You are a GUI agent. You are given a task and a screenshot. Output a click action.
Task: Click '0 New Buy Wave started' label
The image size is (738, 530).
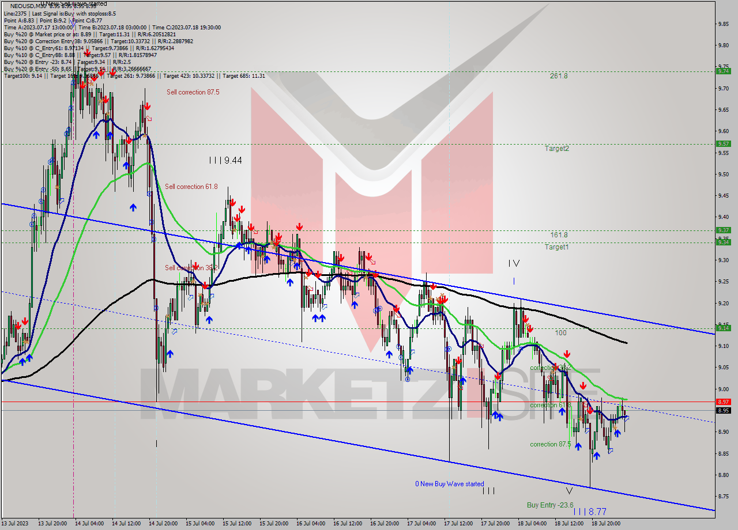[450, 484]
